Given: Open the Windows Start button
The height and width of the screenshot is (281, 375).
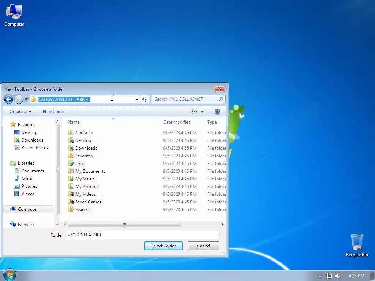Looking at the screenshot, I should pos(10,275).
